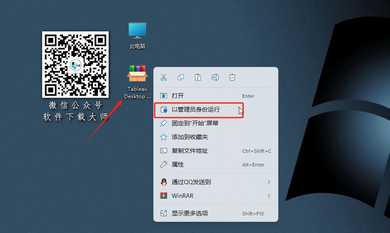
Task: Select 固定到"开始"屏幕 option
Action: tap(216, 123)
